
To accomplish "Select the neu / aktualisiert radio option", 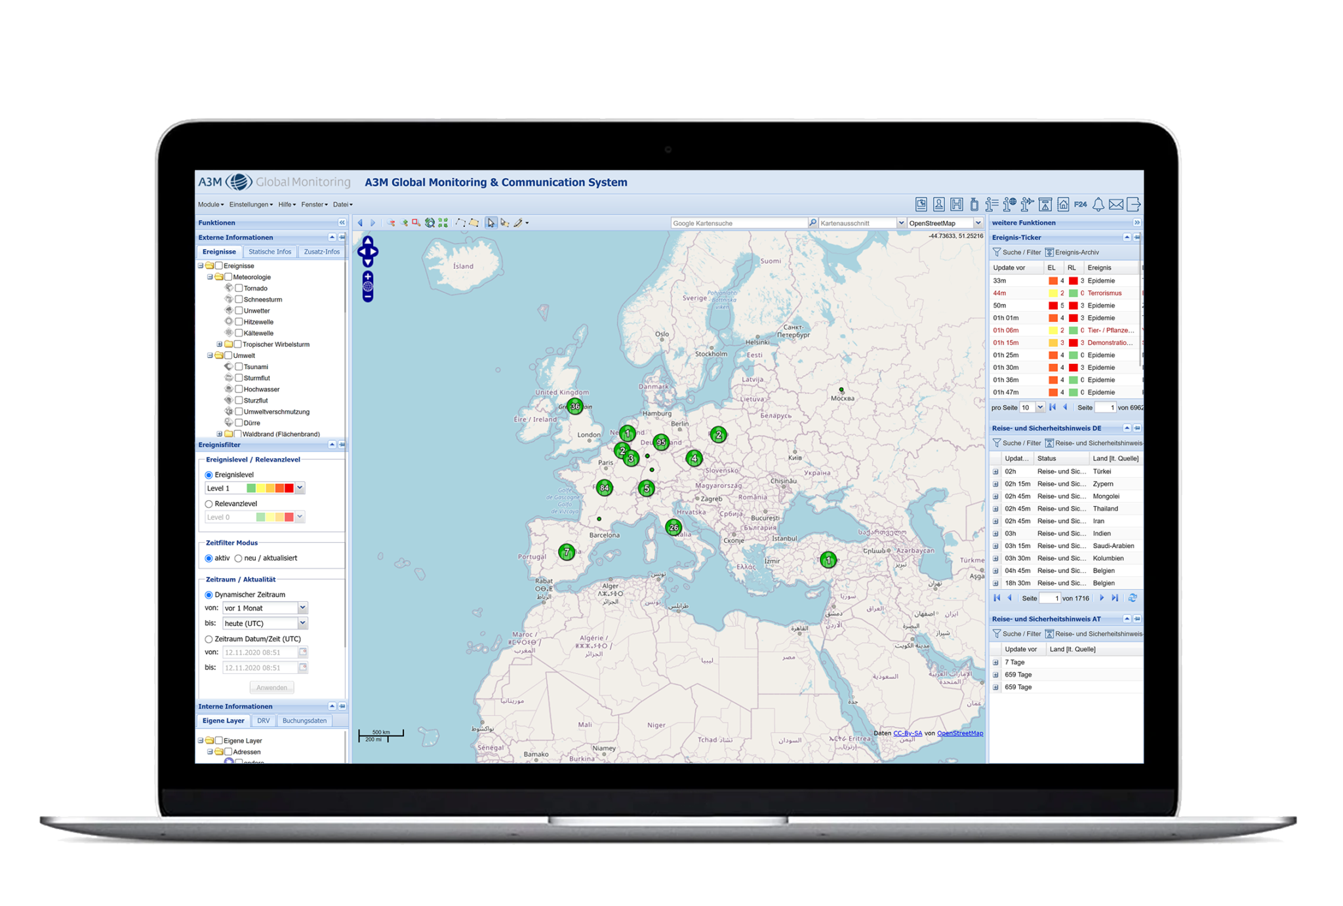I will [239, 559].
